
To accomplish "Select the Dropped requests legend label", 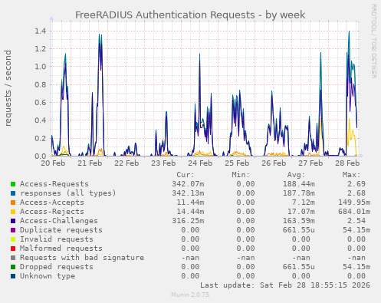I will pyautogui.click(x=57, y=267).
